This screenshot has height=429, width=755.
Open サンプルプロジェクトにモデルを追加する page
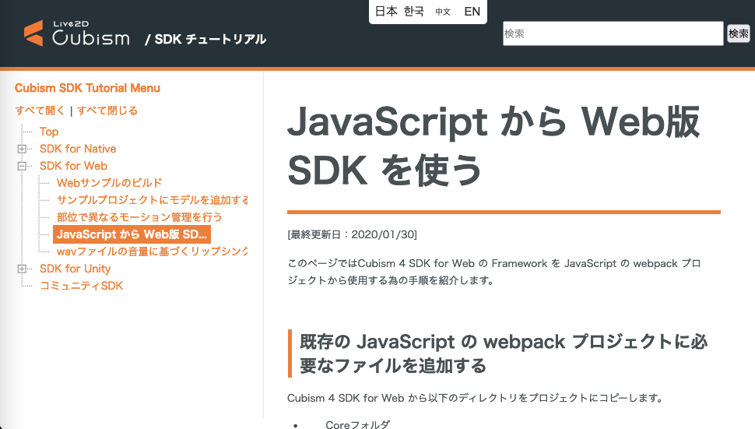152,200
